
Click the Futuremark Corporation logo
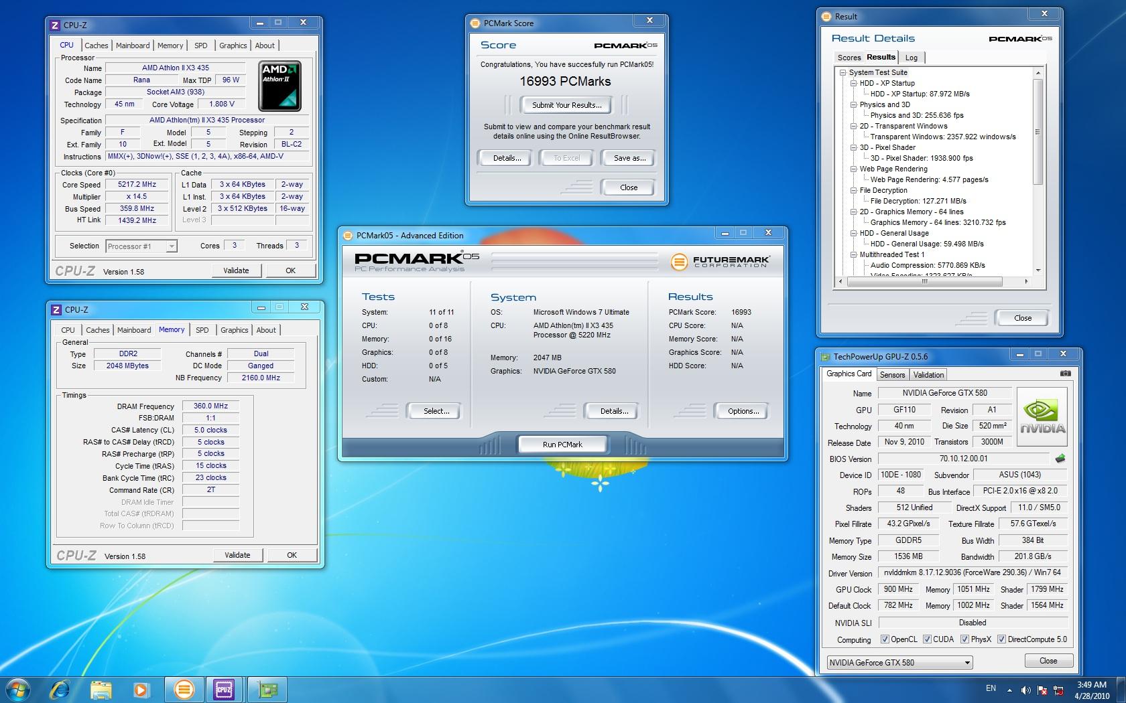pyautogui.click(x=719, y=261)
